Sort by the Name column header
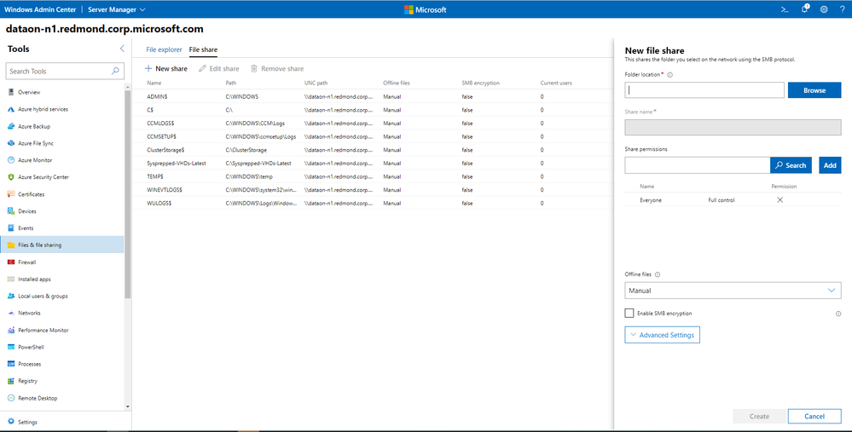The height and width of the screenshot is (432, 852). (154, 83)
